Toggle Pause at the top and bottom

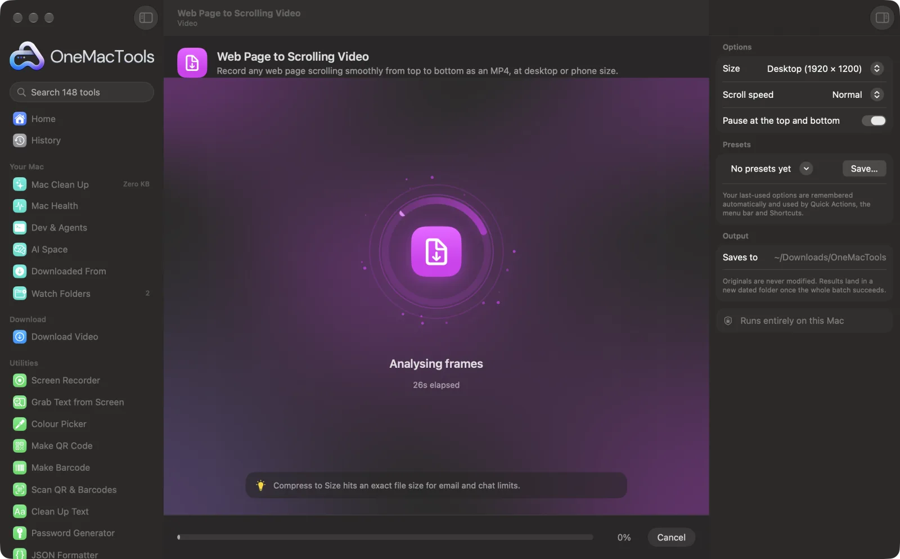874,120
